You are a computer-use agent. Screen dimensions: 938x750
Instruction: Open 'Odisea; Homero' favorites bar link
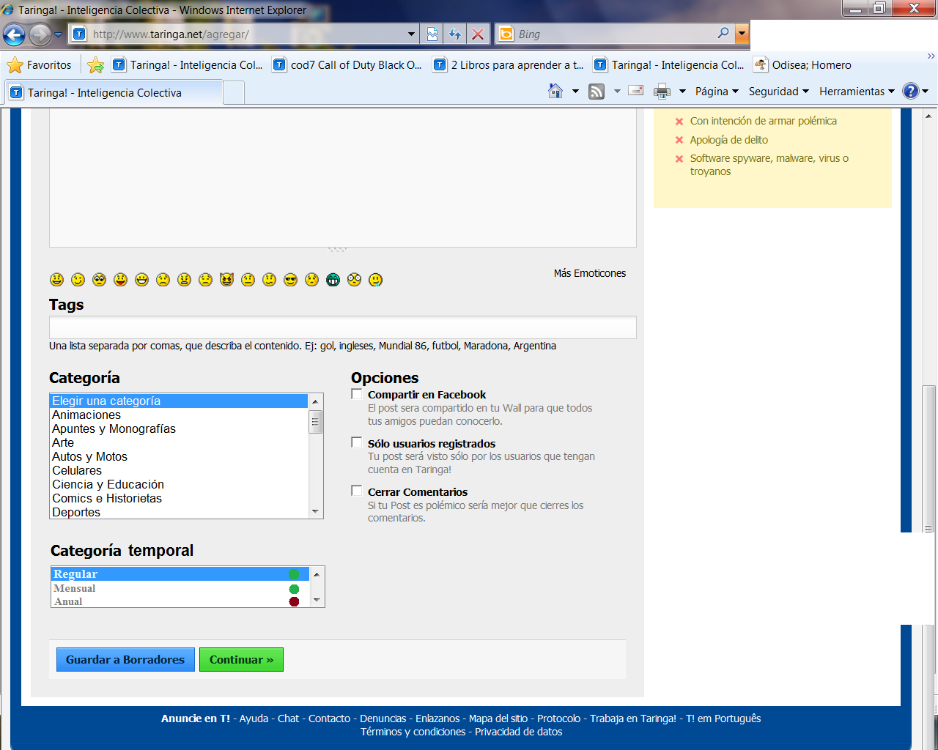point(803,65)
